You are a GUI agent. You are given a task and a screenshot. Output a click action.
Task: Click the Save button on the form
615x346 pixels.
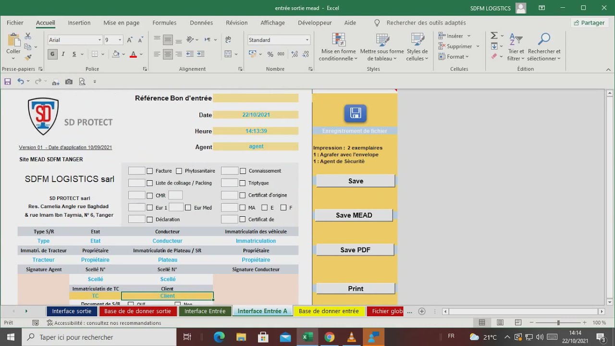tap(356, 181)
